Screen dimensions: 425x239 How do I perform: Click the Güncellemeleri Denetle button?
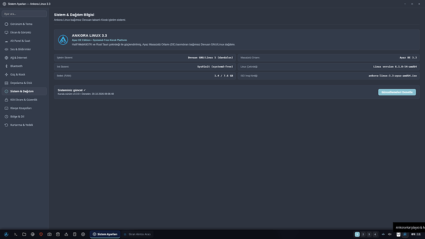[397, 92]
